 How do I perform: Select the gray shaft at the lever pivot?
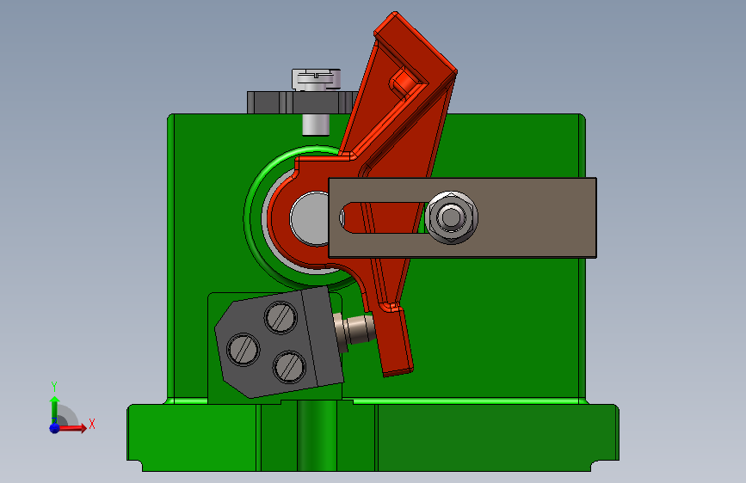(x=309, y=218)
